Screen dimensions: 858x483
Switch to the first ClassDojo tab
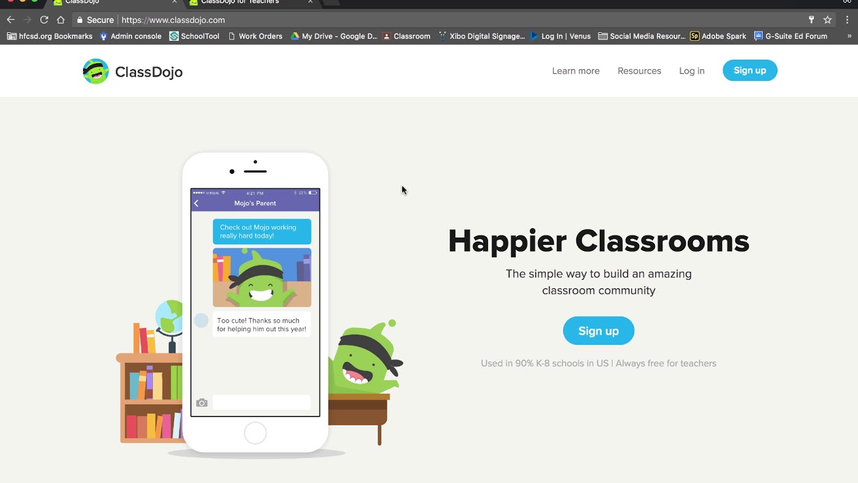(x=111, y=3)
